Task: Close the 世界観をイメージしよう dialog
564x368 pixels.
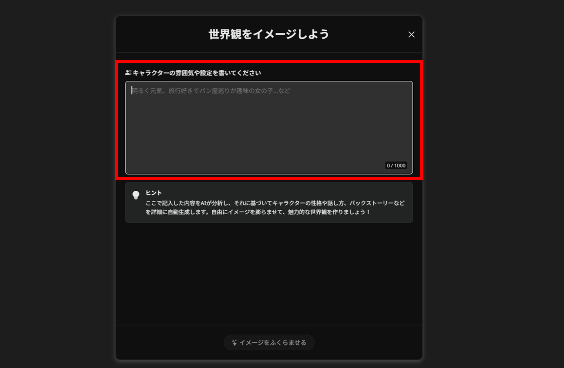Action: (411, 34)
